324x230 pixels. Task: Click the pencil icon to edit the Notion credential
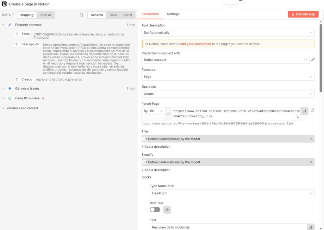[313, 60]
